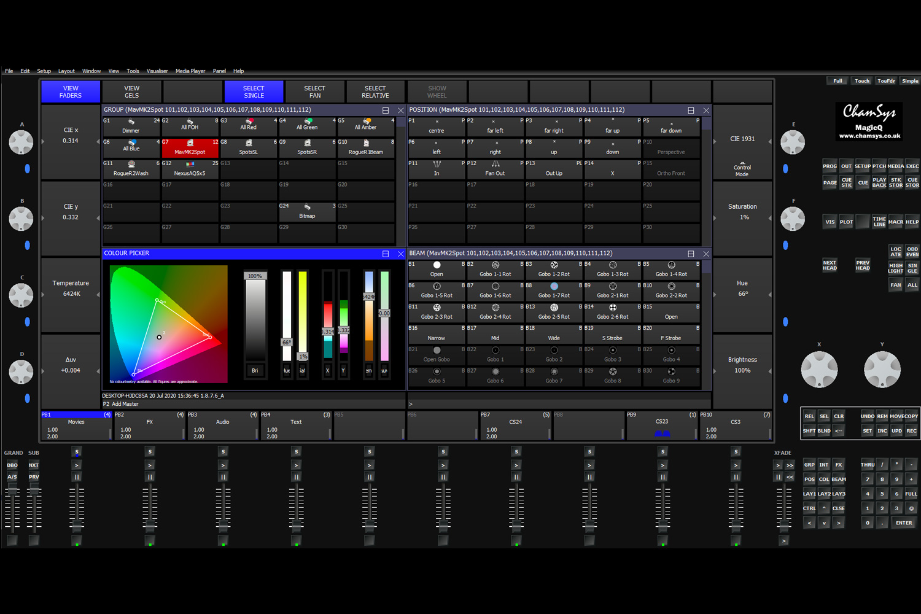This screenshot has height=614, width=921.
Task: Toggle VIEW GELS mode
Action: [132, 92]
